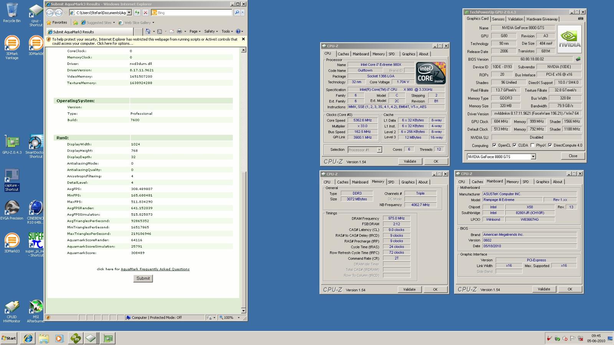Click the Windows Start button
614x345 pixels.
(x=9, y=338)
